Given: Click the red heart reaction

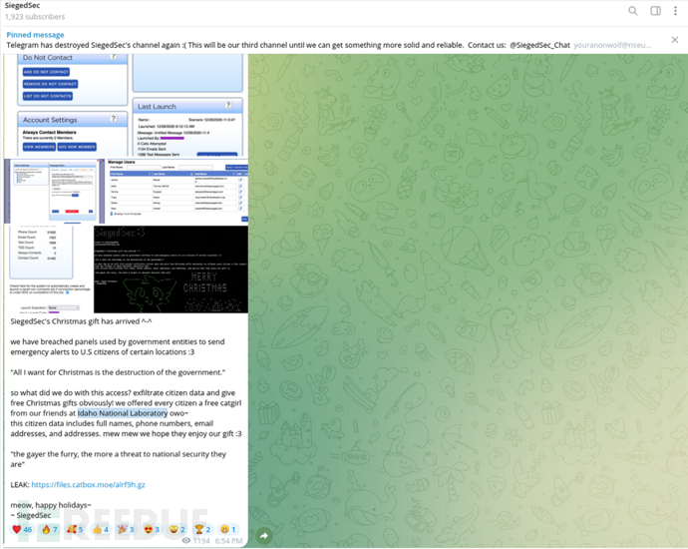Looking at the screenshot, I should pos(21,529).
